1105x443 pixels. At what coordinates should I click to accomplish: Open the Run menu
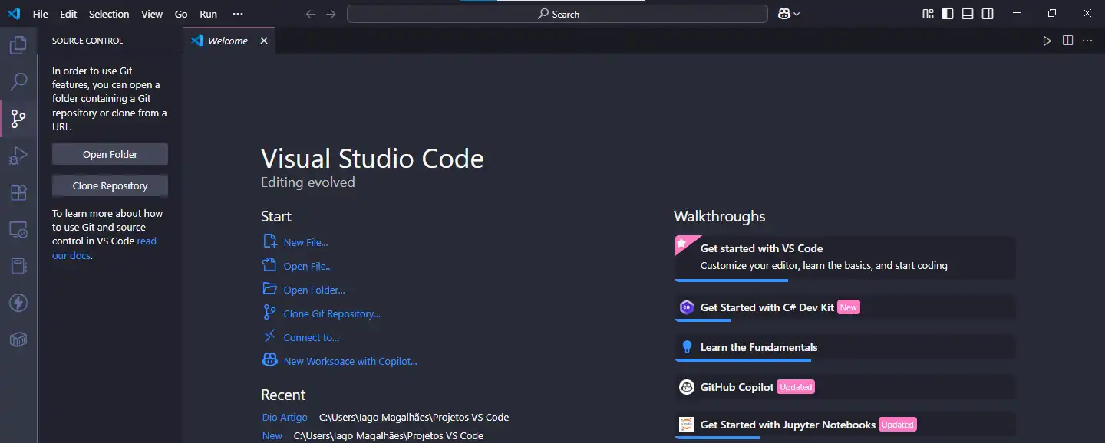click(208, 14)
